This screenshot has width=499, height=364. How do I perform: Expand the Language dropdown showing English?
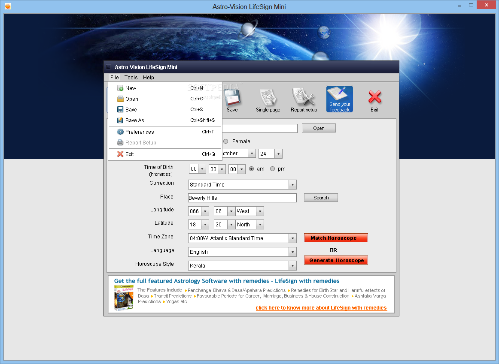pyautogui.click(x=292, y=252)
